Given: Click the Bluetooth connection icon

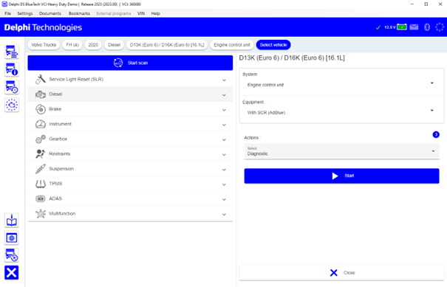Looking at the screenshot, I should tap(427, 27).
